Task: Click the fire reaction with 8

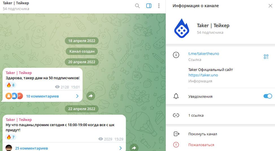Action: click(x=10, y=85)
